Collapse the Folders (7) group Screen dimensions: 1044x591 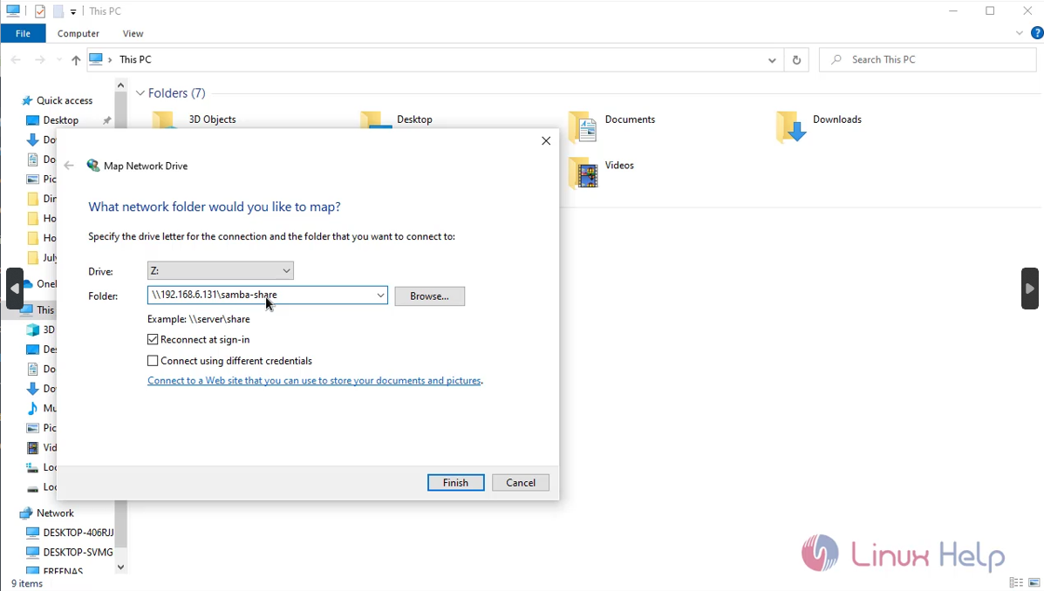tap(140, 93)
